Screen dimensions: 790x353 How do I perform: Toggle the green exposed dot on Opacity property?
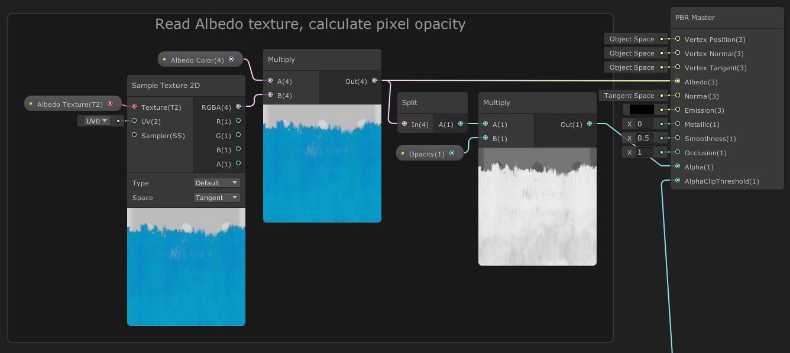tap(402, 152)
